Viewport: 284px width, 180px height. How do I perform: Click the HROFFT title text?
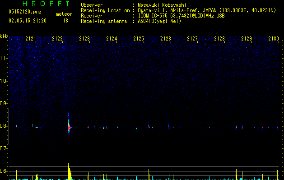point(47,4)
